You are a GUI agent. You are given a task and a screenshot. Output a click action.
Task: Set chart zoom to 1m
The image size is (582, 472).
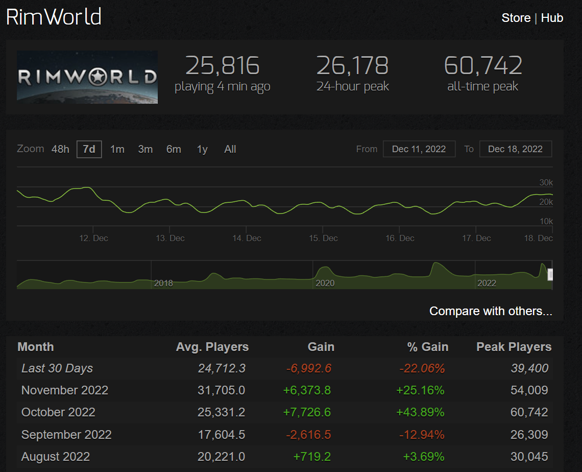click(117, 149)
